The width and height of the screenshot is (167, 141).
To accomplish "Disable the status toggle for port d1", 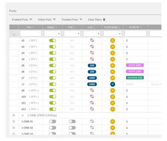I will pyautogui.click(x=52, y=41).
